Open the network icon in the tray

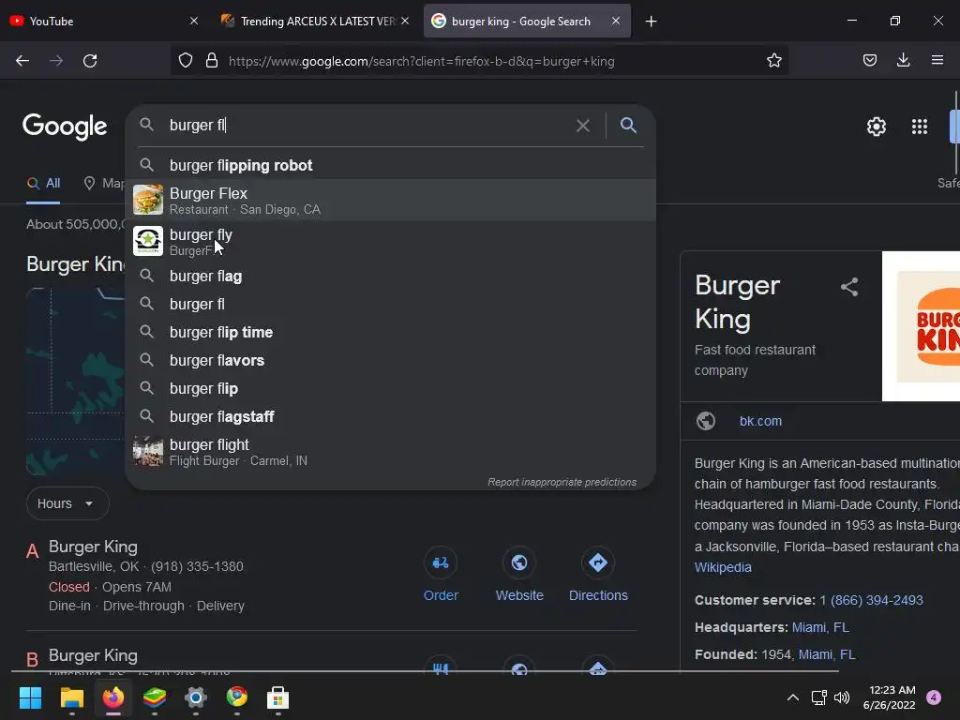point(818,697)
